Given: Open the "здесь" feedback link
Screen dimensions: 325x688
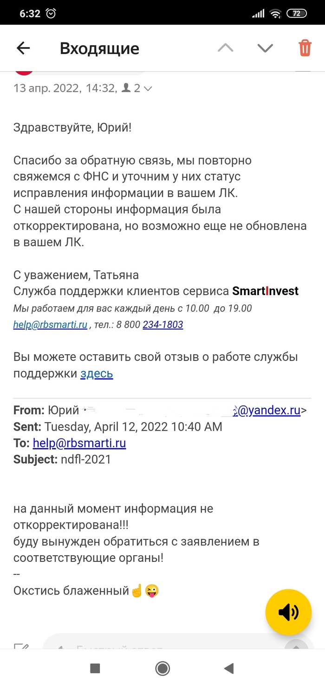Looking at the screenshot, I should [x=97, y=373].
